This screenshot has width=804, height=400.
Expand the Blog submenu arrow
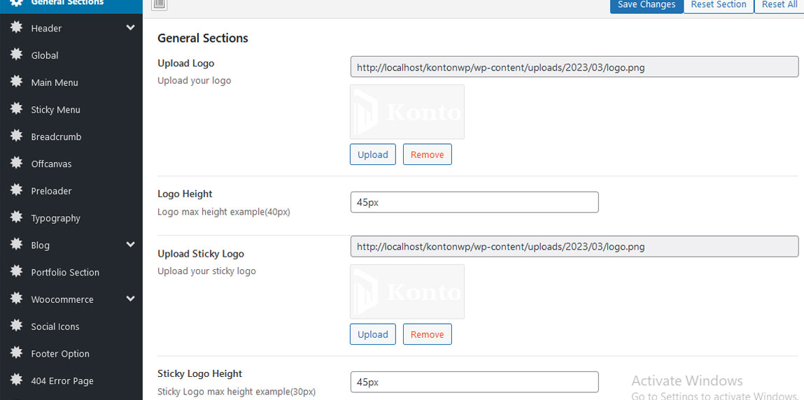pos(130,245)
